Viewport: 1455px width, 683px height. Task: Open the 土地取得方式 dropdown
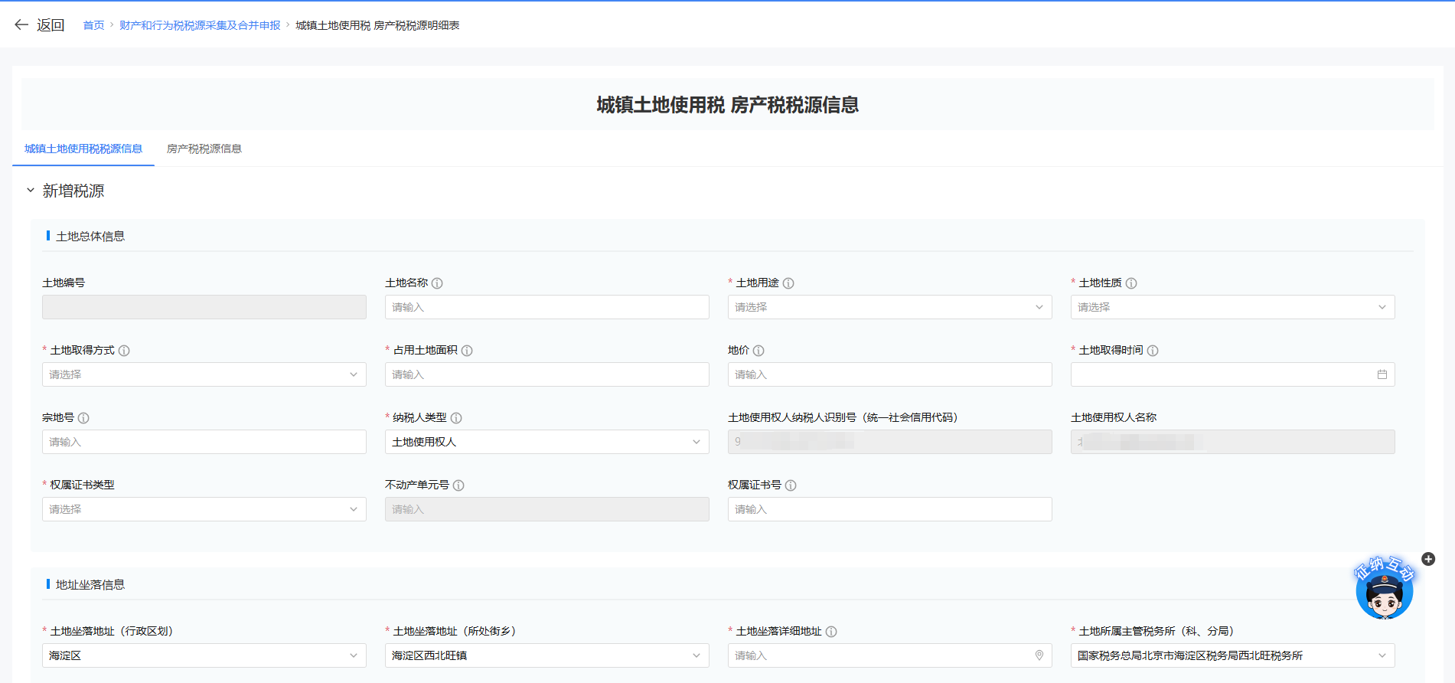[x=204, y=374]
